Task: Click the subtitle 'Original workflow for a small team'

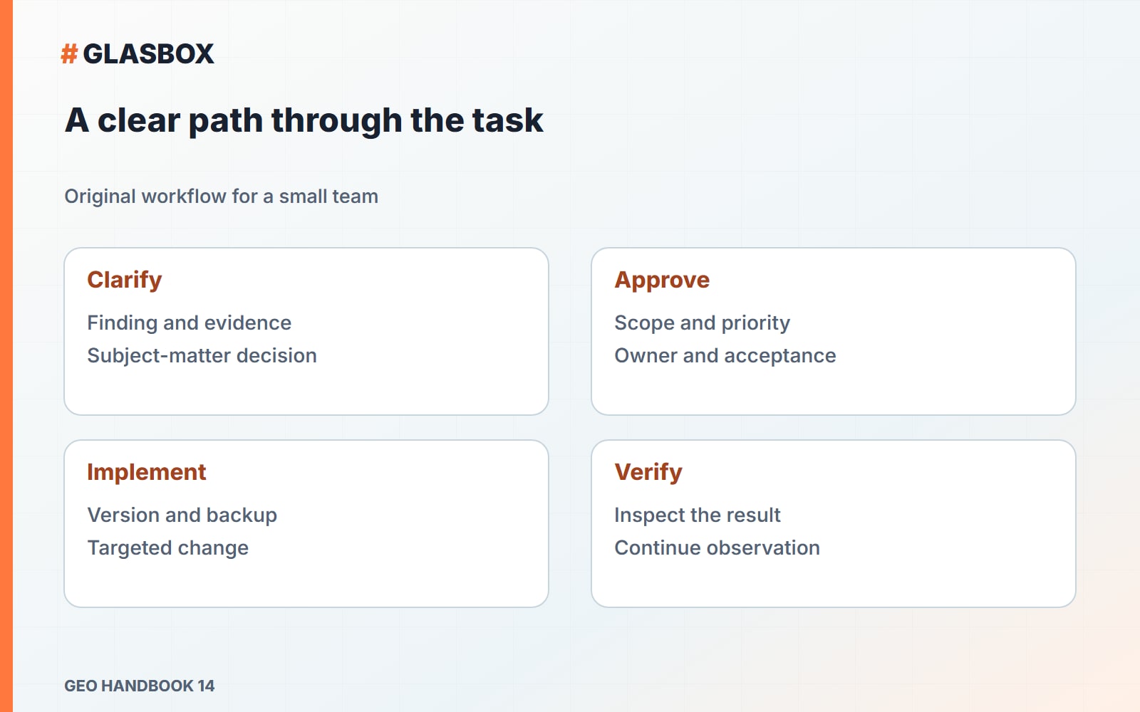Action: pyautogui.click(x=222, y=197)
